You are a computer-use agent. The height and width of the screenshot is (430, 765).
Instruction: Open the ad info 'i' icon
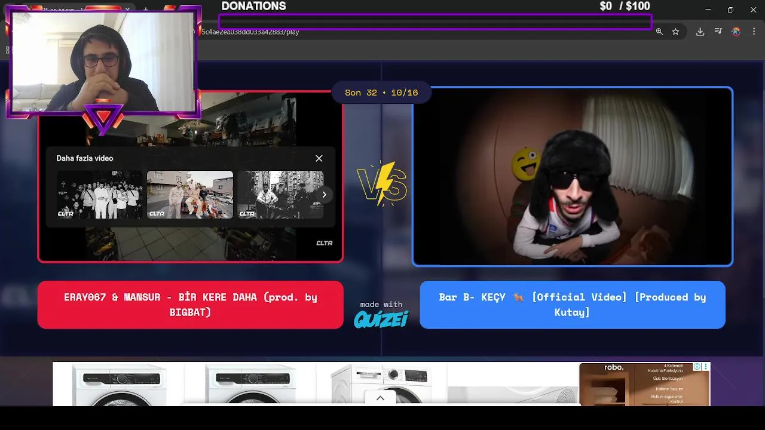(697, 367)
